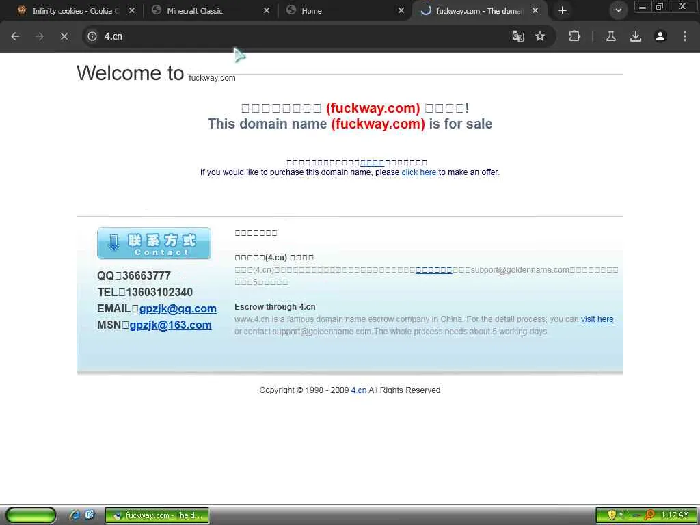Email gpzjk@qq.com link
Image resolution: width=700 pixels, height=525 pixels.
[178, 308]
